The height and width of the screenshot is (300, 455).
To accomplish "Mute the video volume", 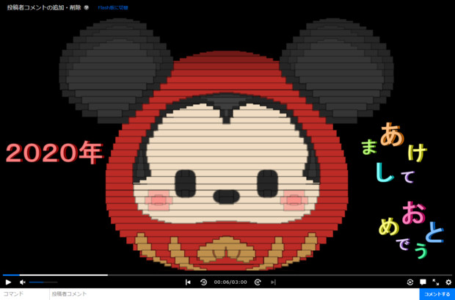I will pyautogui.click(x=23, y=282).
